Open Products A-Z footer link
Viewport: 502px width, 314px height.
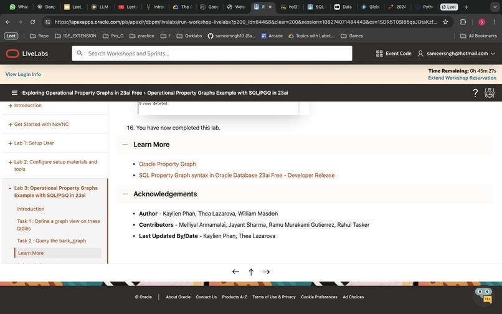pyautogui.click(x=234, y=297)
